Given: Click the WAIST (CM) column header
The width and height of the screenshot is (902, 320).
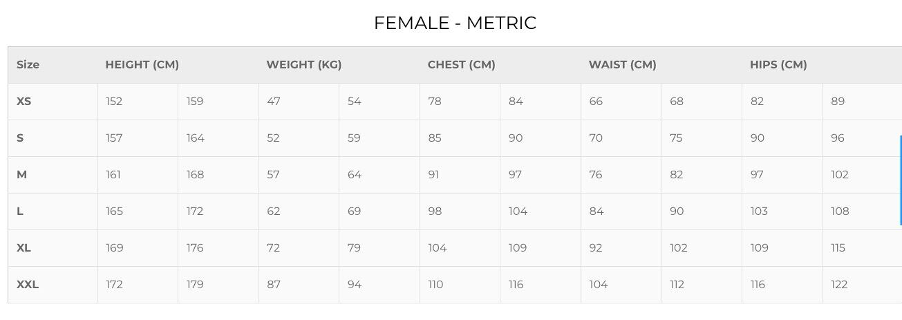Looking at the screenshot, I should click(622, 65).
